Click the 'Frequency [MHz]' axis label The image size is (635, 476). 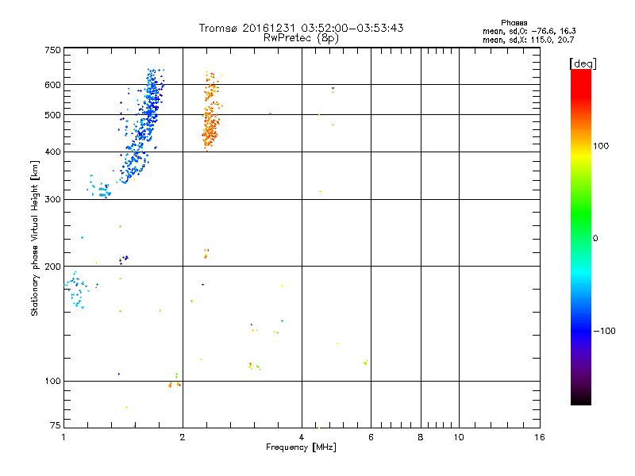(x=302, y=447)
